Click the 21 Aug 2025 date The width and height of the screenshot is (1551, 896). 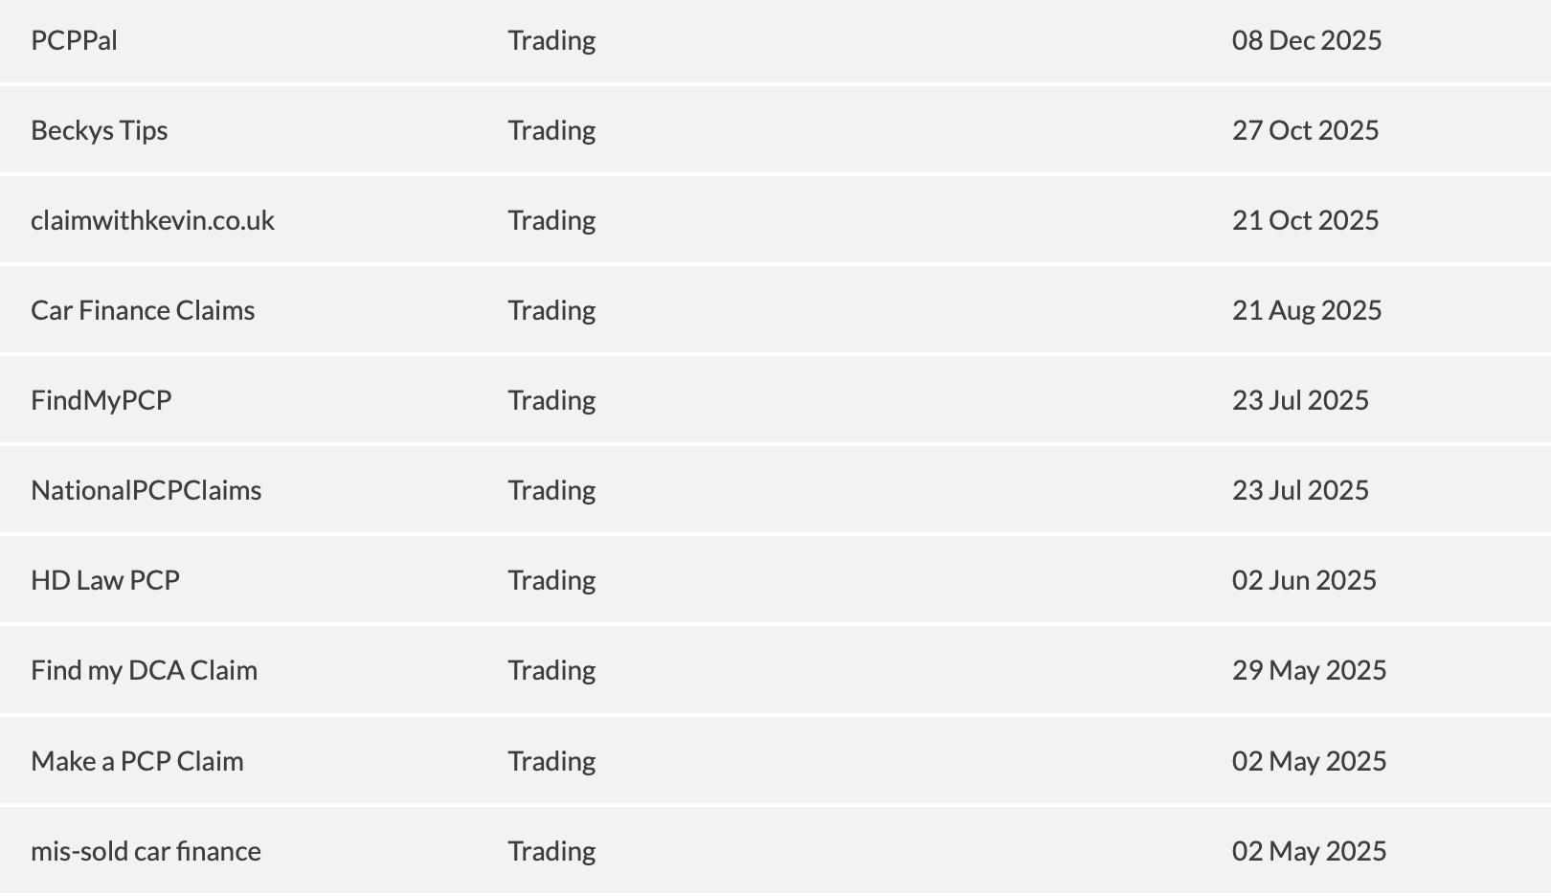tap(1307, 310)
